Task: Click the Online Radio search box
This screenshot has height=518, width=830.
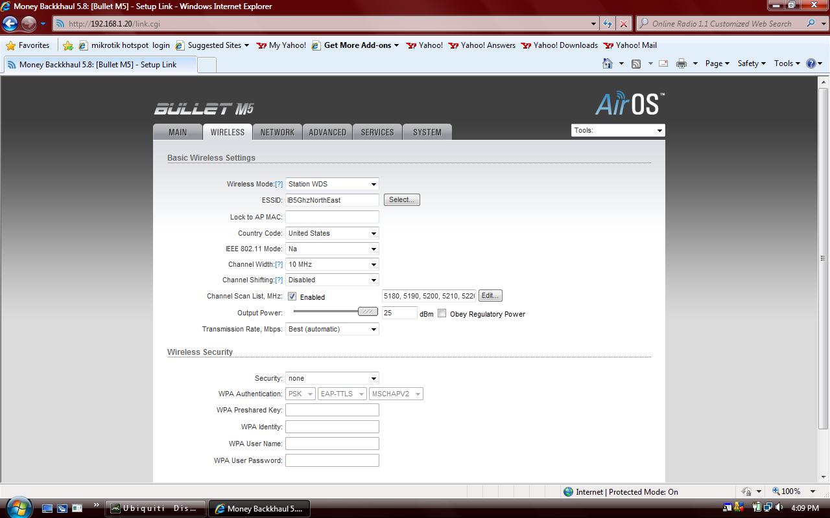Action: [x=721, y=24]
